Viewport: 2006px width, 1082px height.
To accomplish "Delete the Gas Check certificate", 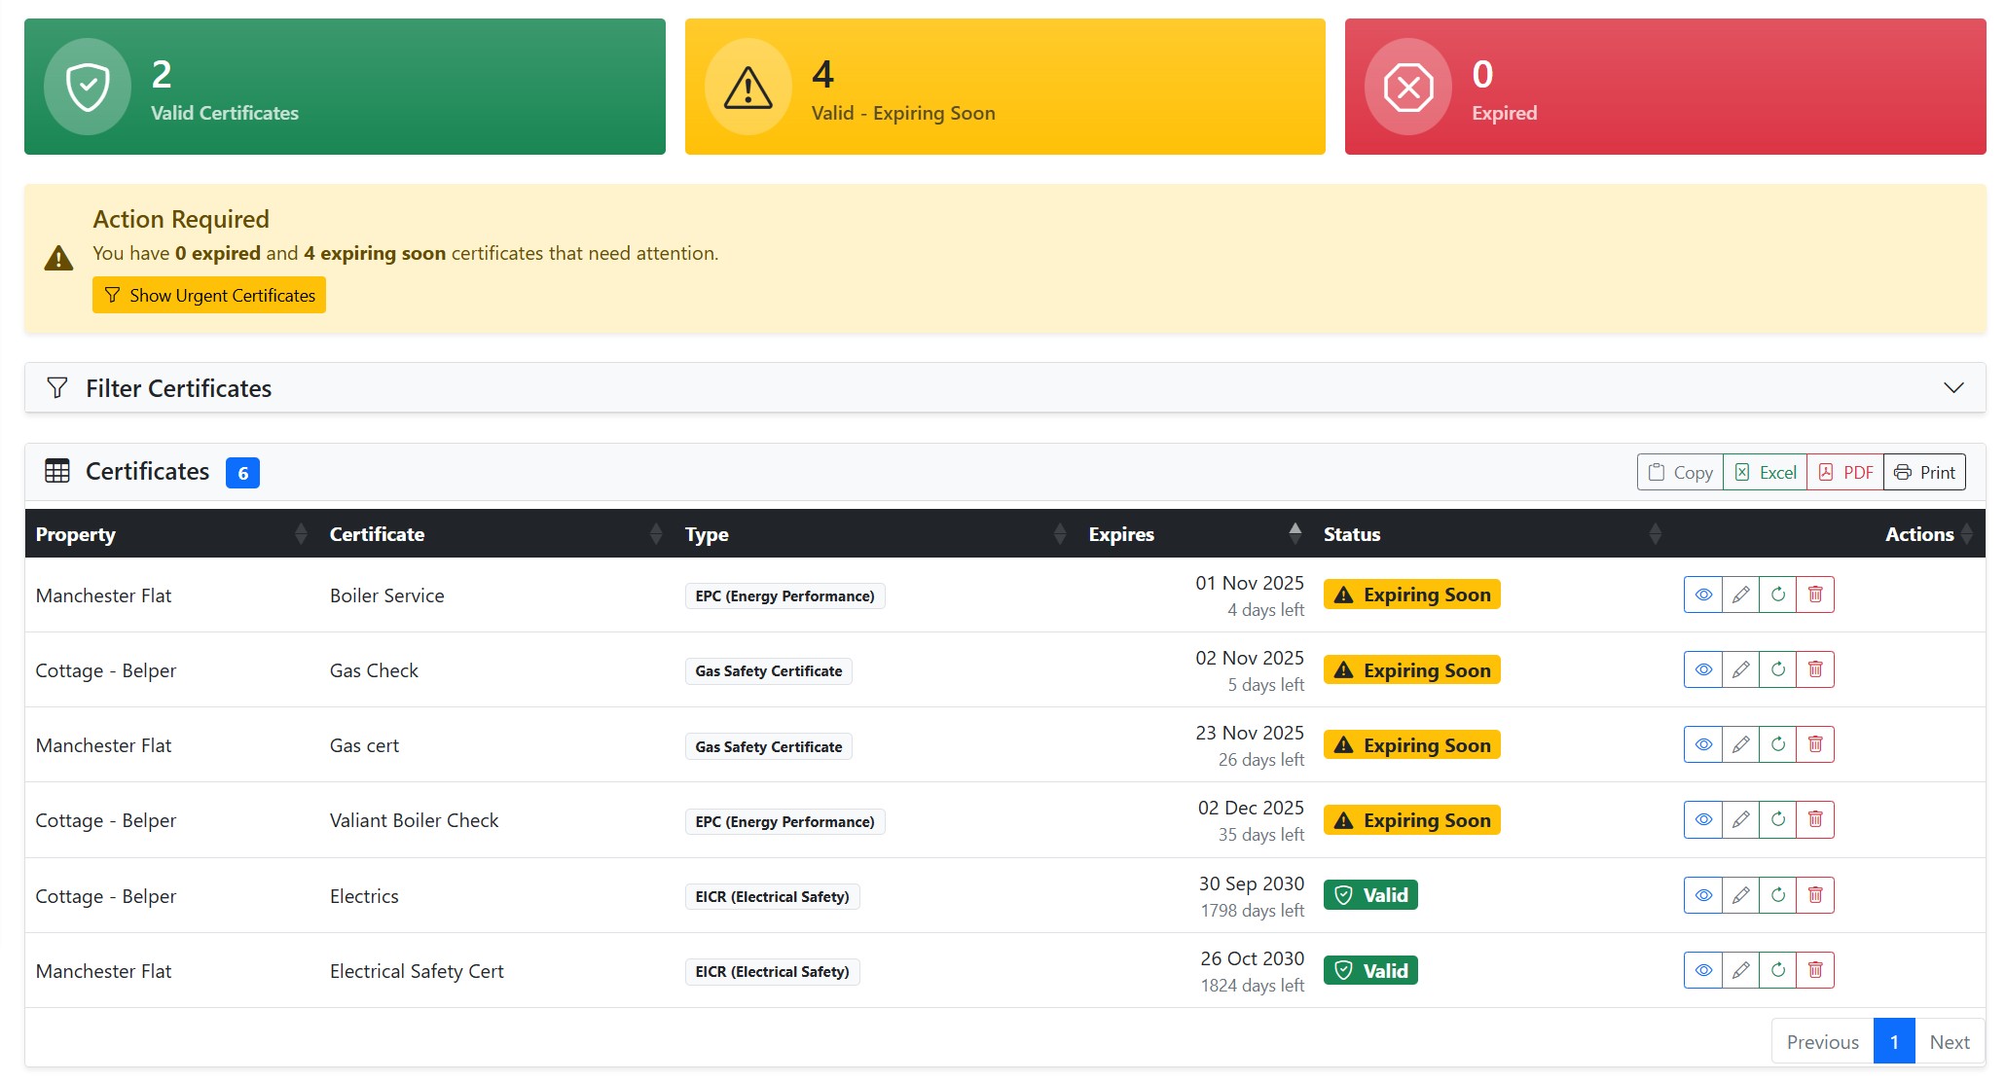I will (1815, 669).
